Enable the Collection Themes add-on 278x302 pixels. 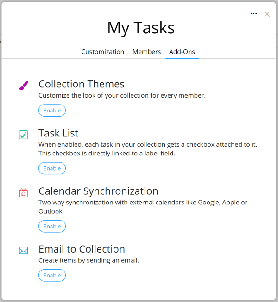[52, 111]
